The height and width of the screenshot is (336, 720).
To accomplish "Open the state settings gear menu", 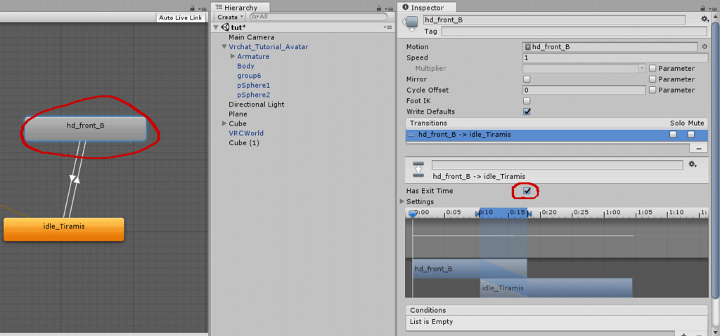I will 705,19.
